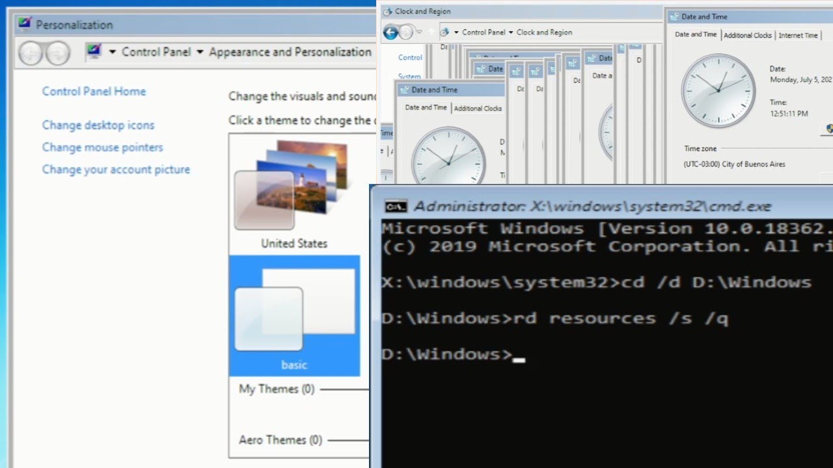Open Change mouse pointers link
This screenshot has width=833, height=468.
(102, 148)
